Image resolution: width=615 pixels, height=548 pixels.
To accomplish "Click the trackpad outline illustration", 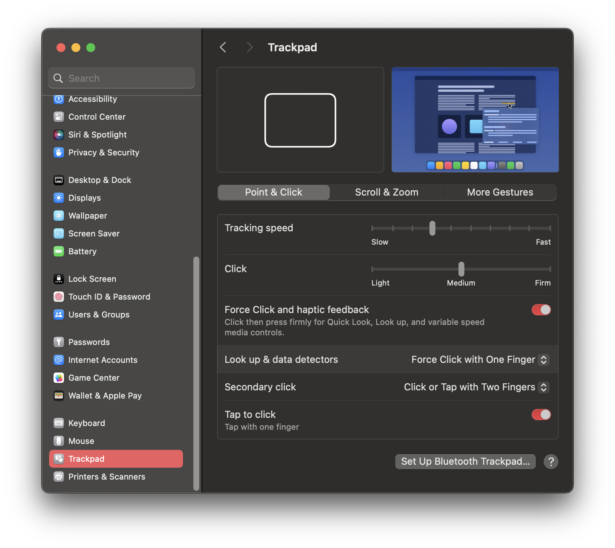I will coord(300,120).
